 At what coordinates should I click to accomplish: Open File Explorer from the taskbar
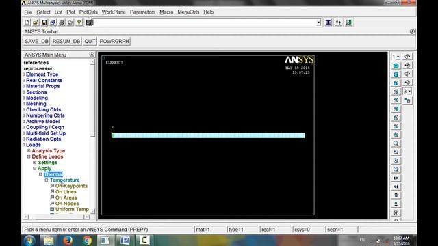[49, 240]
